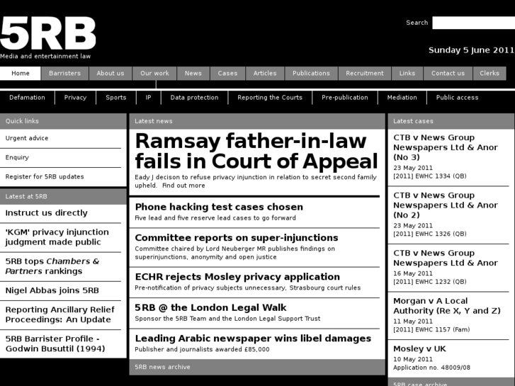Viewport: 515px width, 386px height.
Task: Click the 5RB logo
Action: 47,33
